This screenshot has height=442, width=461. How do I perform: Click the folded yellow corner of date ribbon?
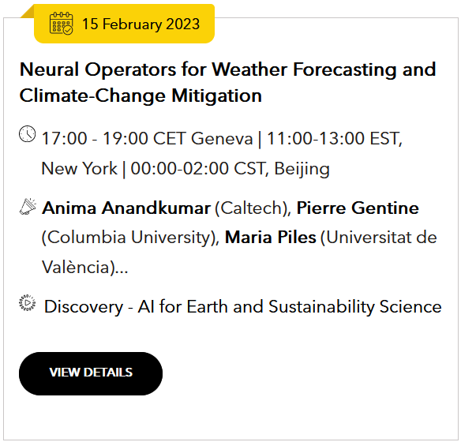[x=27, y=11]
